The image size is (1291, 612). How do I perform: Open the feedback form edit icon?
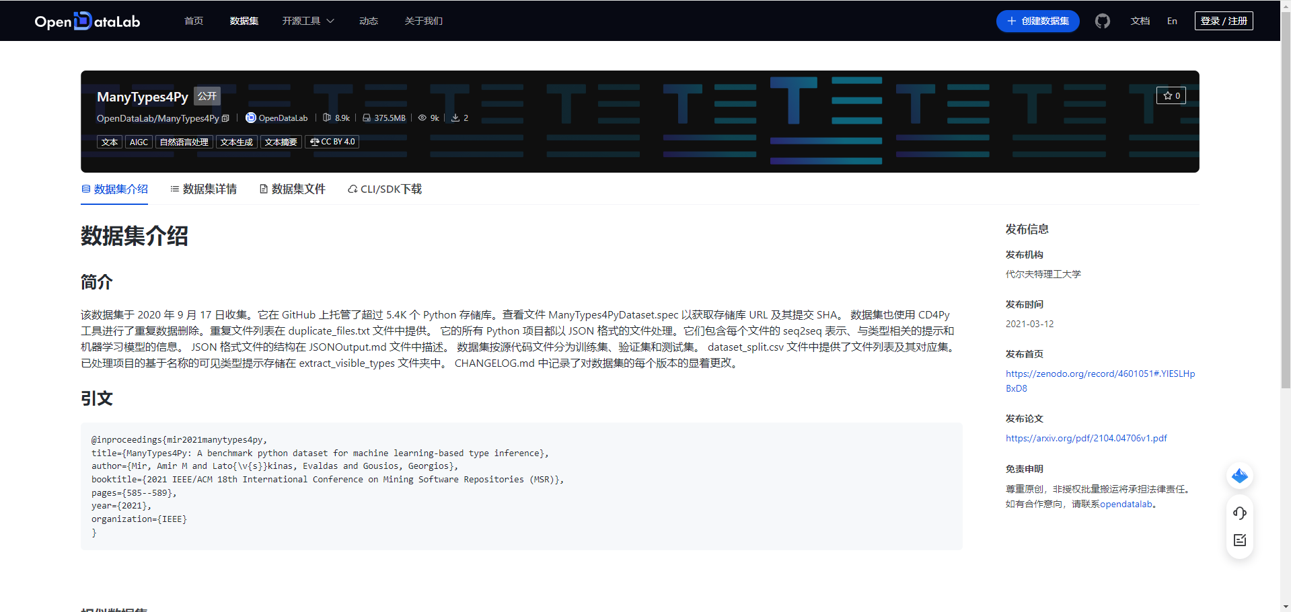click(x=1240, y=540)
